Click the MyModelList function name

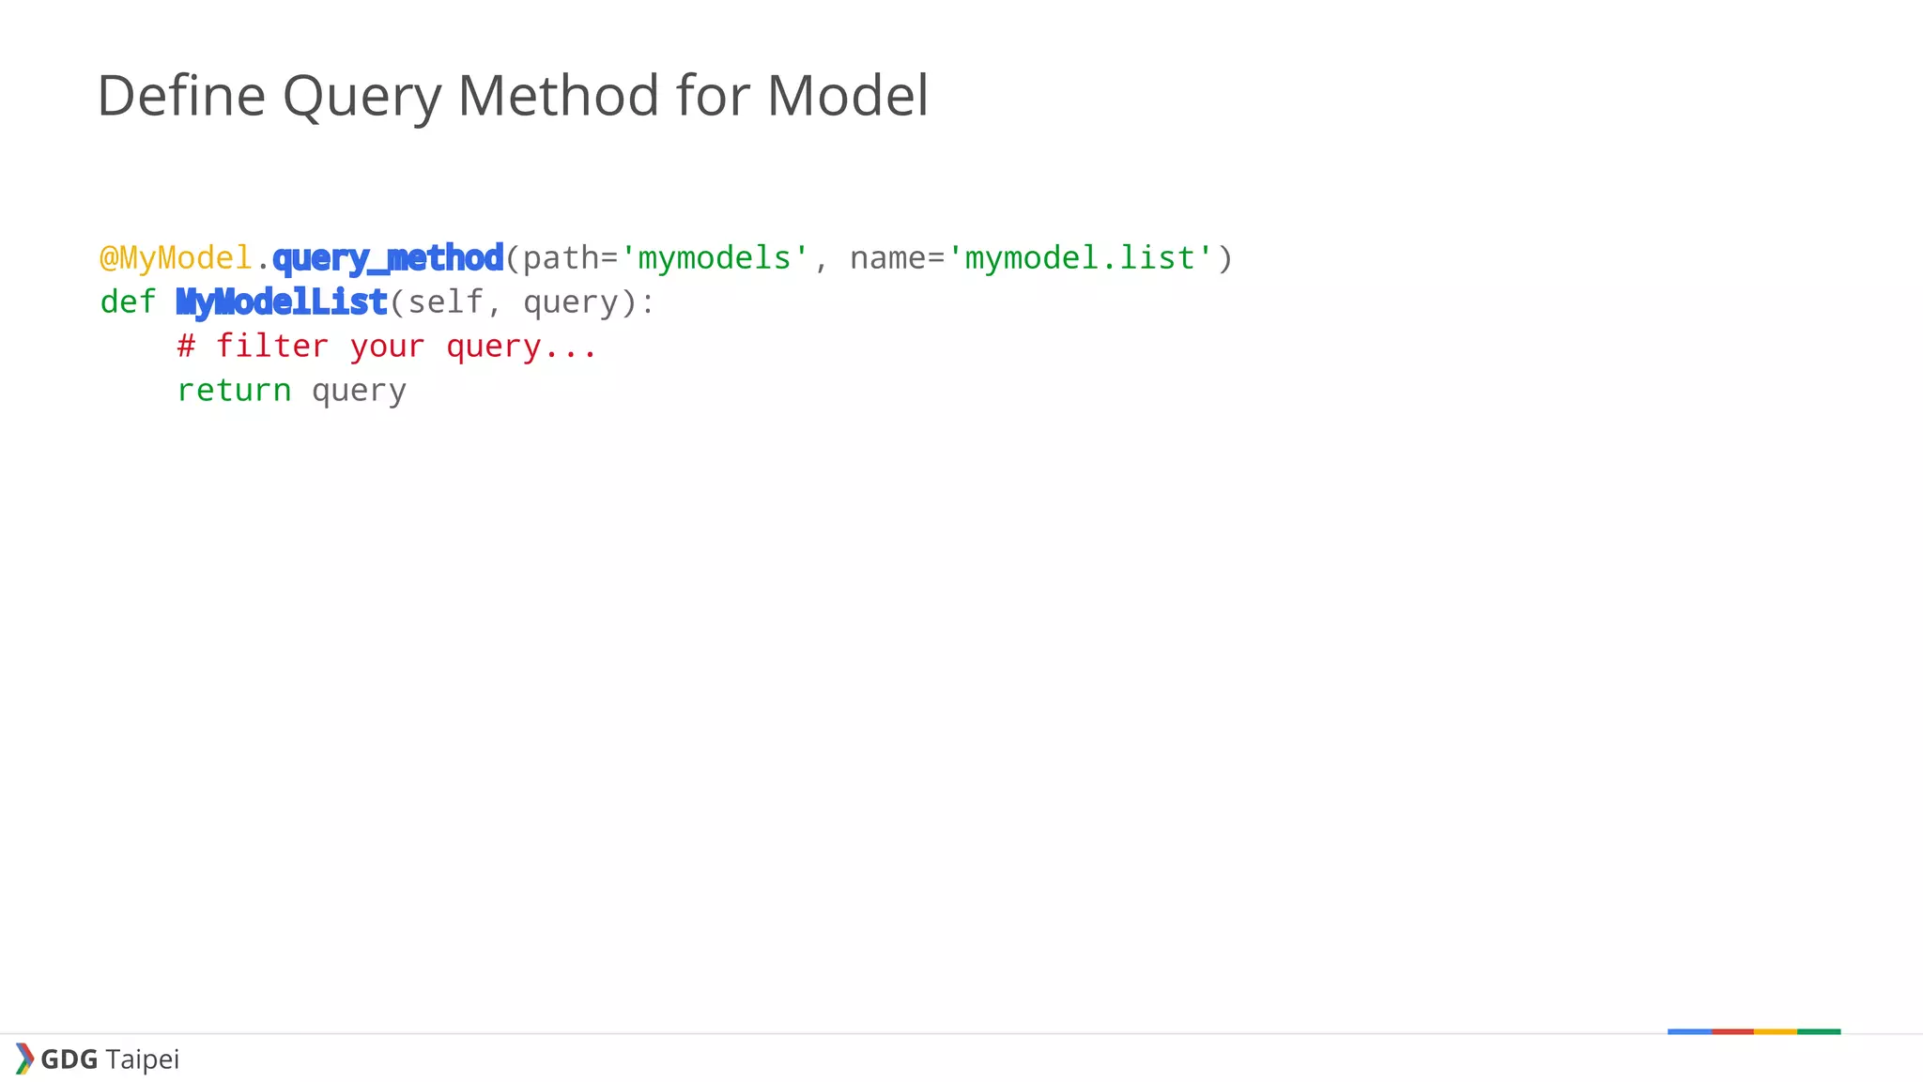pos(282,302)
